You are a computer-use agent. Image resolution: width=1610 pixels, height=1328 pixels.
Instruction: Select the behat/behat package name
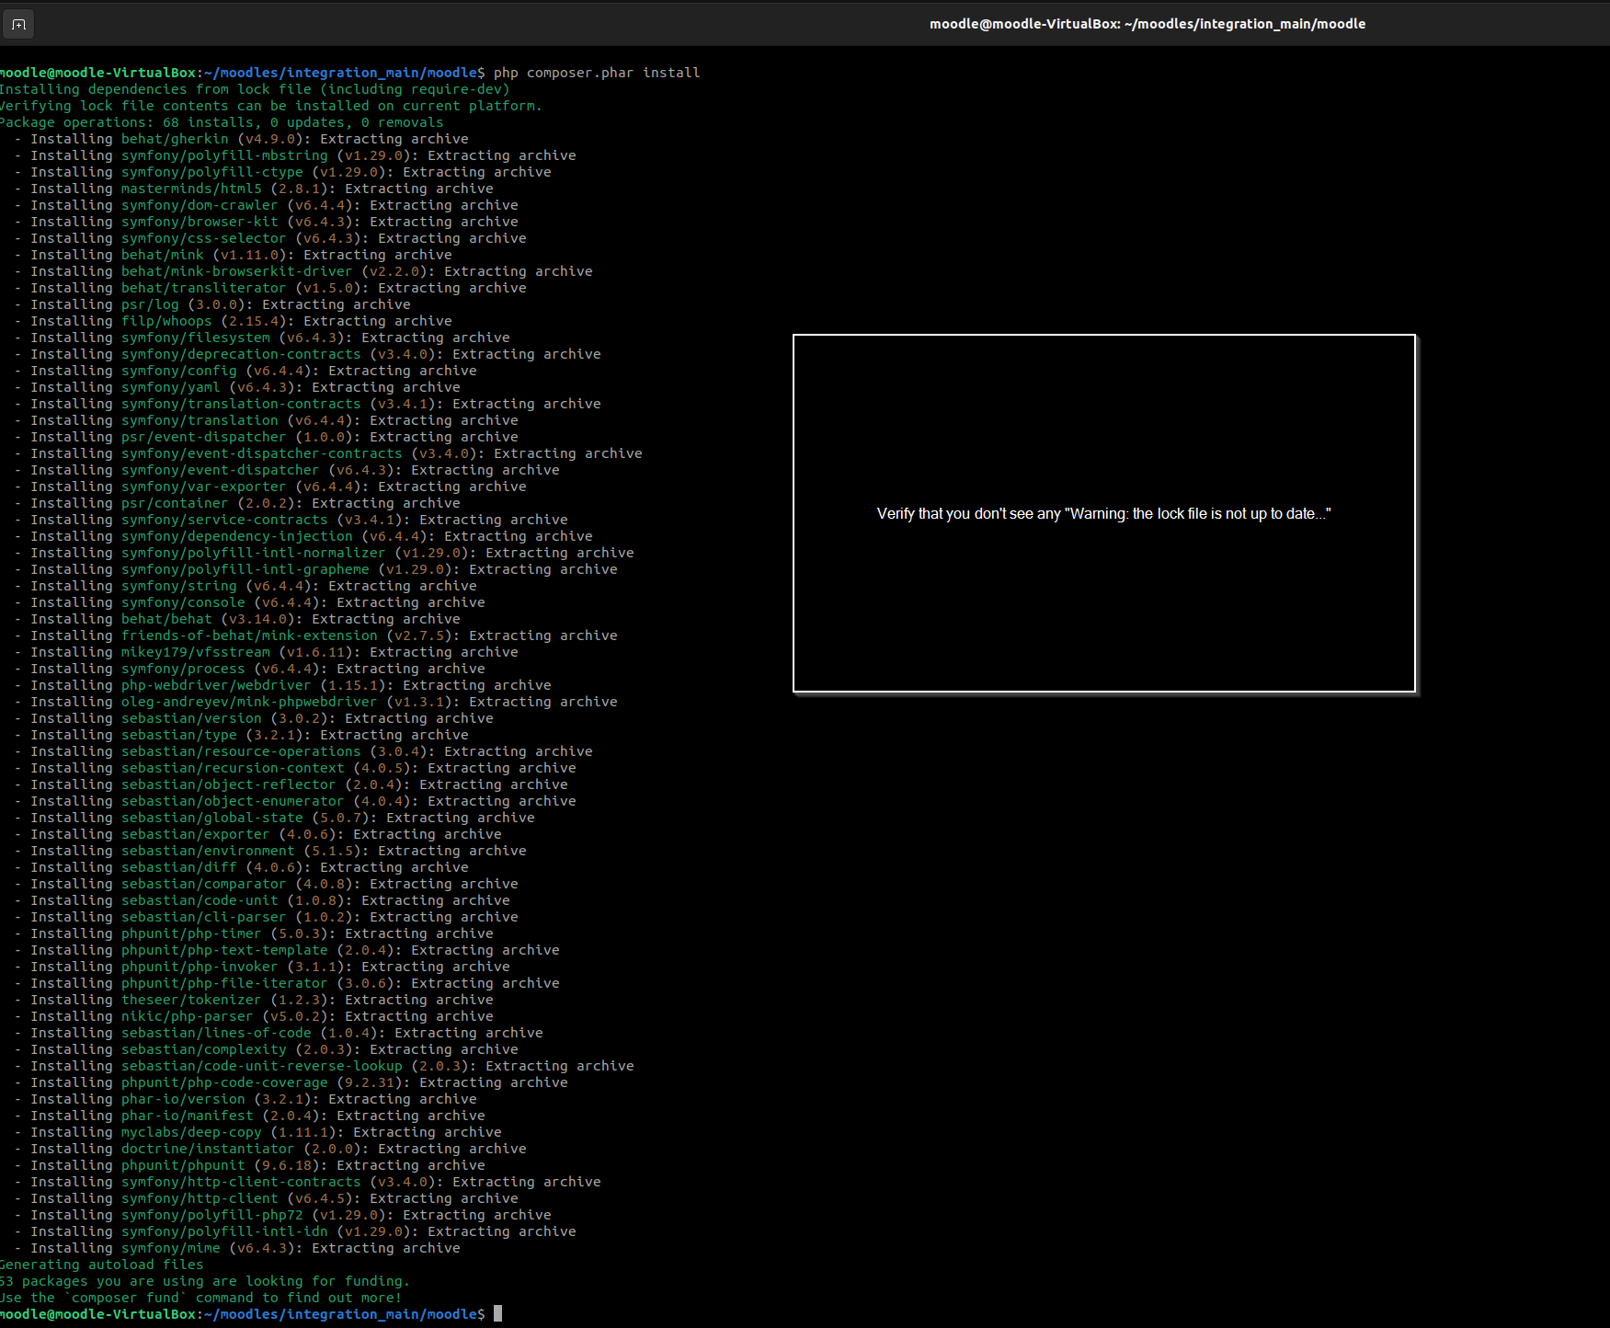coord(166,619)
